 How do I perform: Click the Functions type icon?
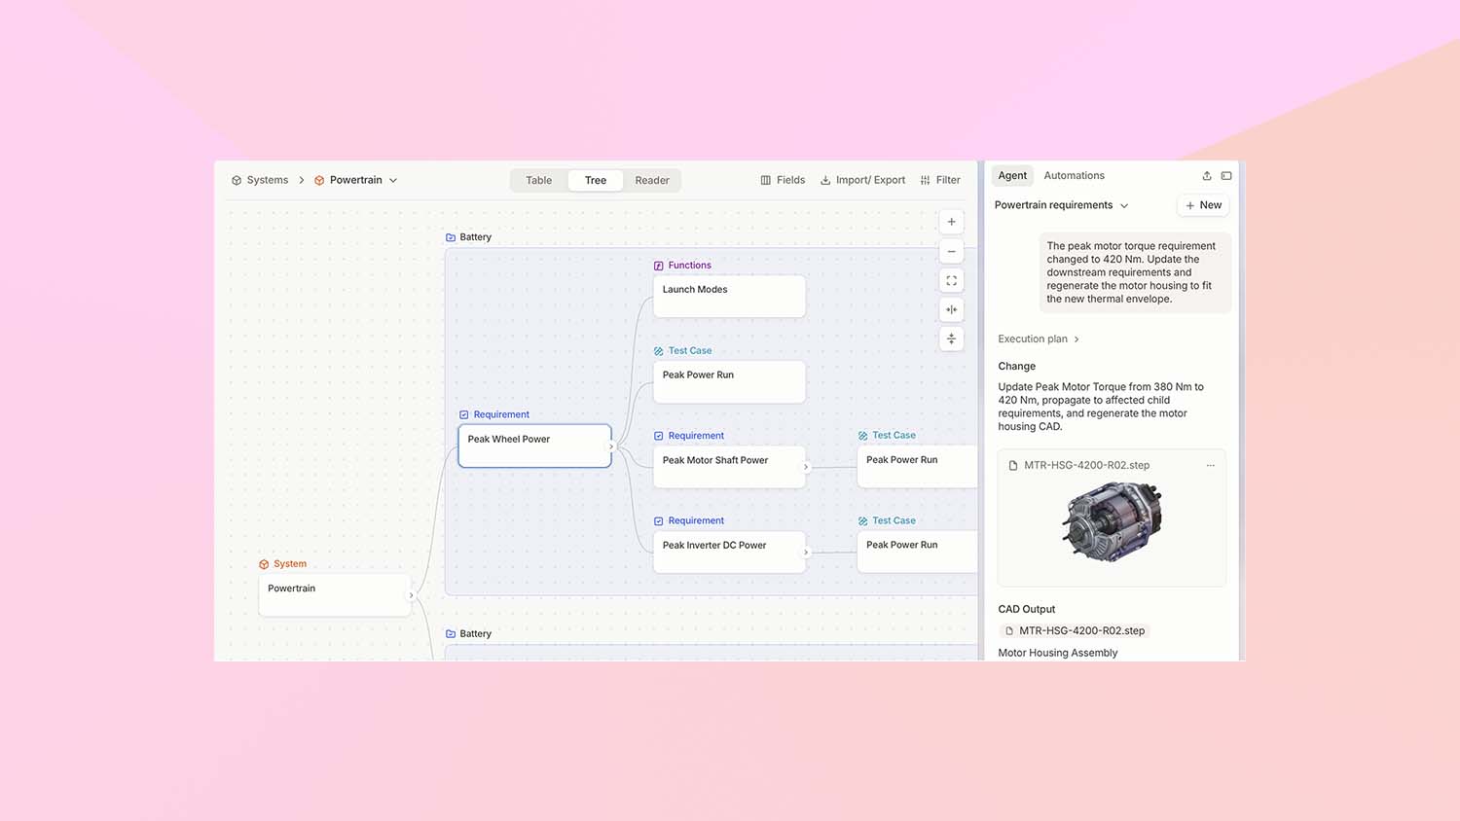click(659, 266)
